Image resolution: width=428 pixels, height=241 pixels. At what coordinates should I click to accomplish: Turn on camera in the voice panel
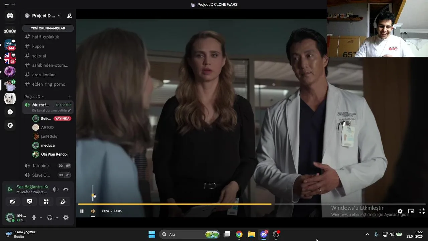click(13, 202)
